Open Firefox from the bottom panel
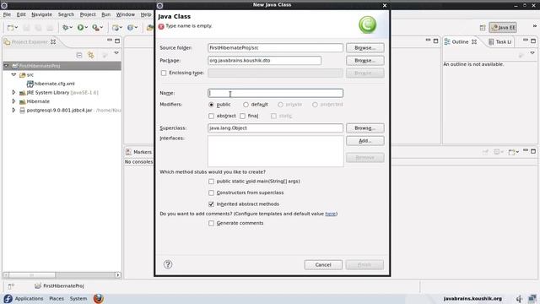 coord(98,298)
